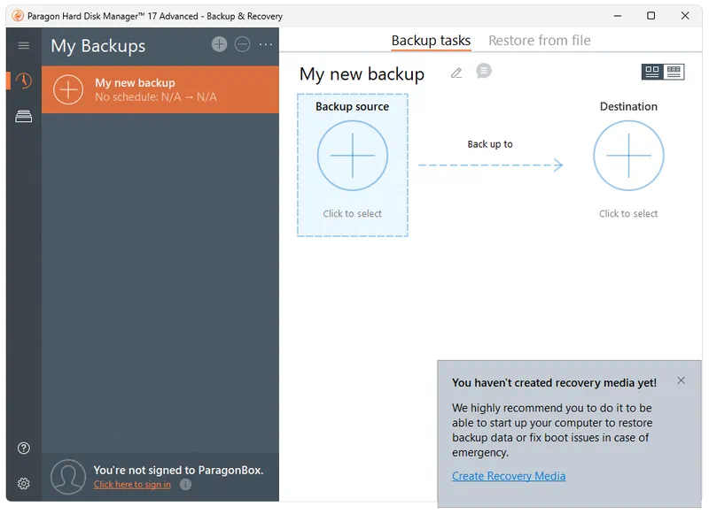This screenshot has height=514, width=709.
Task: Click here to sign in link
Action: click(132, 485)
